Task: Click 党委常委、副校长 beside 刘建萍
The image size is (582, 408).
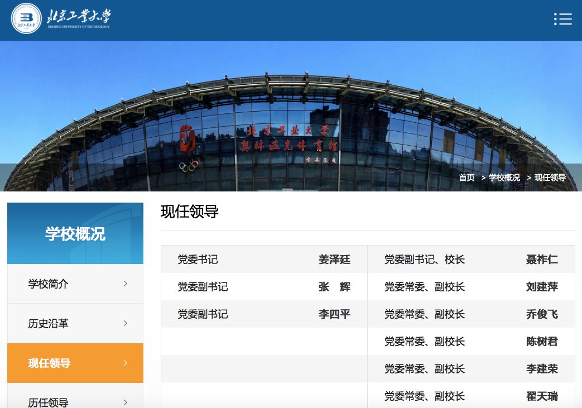Action: coord(425,287)
